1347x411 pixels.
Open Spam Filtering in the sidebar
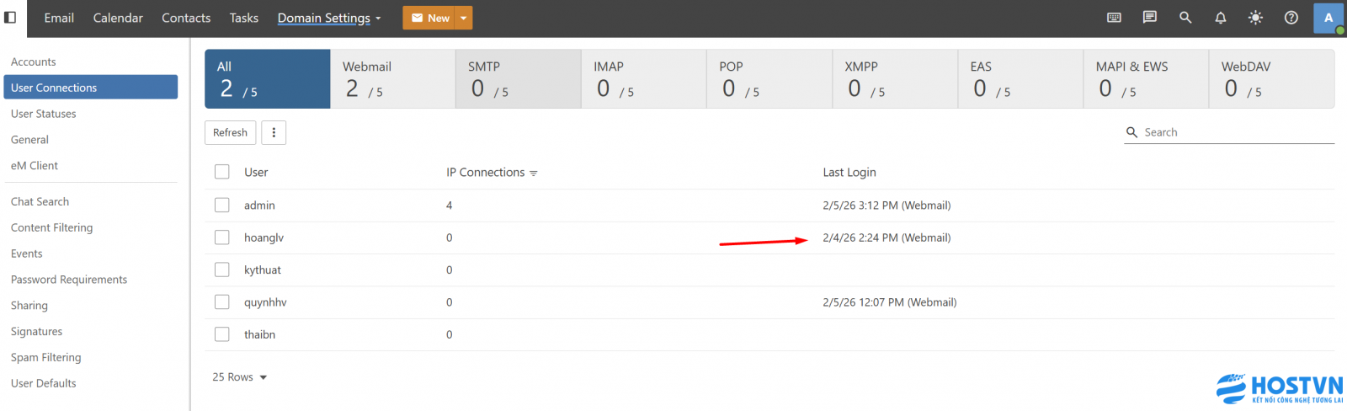(x=46, y=357)
